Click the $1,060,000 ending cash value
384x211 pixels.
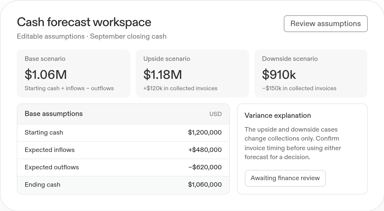pyautogui.click(x=205, y=185)
